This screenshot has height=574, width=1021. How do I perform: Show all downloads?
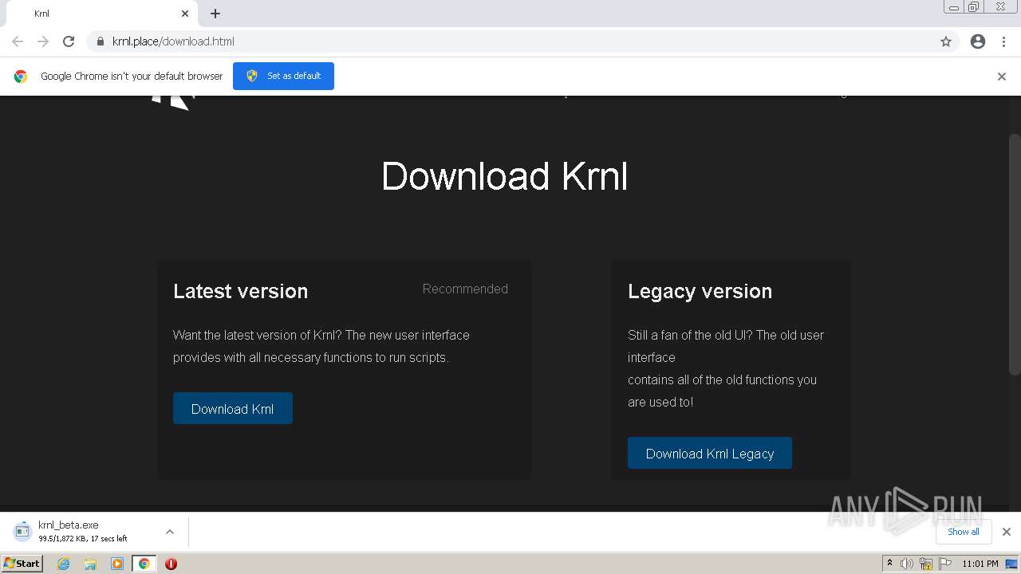click(x=964, y=532)
